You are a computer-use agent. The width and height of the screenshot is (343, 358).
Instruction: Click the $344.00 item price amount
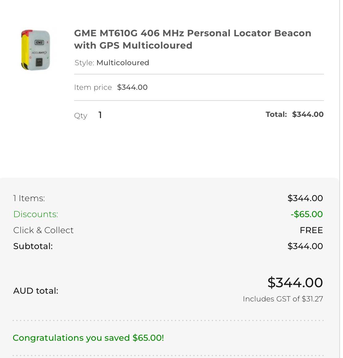pos(132,87)
